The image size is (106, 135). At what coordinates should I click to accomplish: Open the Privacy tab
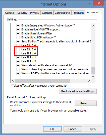[35, 13]
